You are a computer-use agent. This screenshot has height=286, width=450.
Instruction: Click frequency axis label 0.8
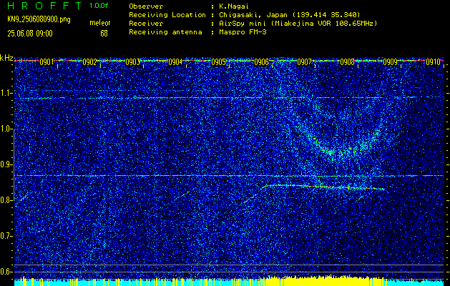click(x=6, y=200)
